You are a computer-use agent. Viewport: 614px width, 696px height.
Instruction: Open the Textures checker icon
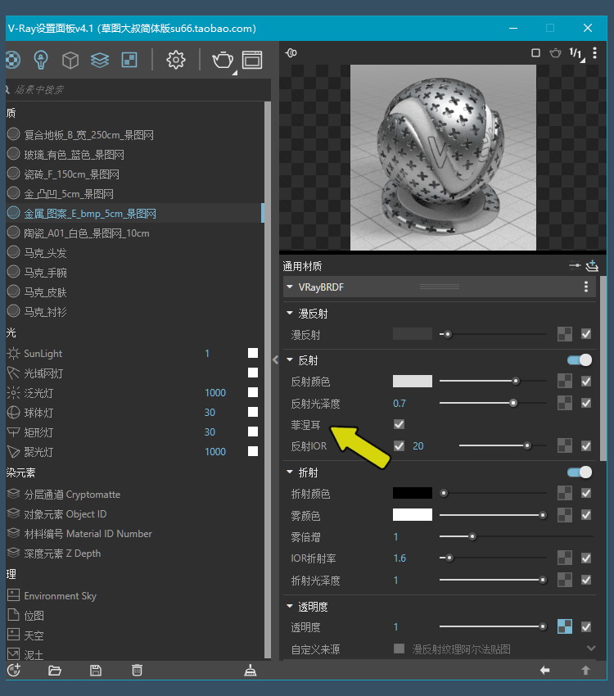point(129,60)
